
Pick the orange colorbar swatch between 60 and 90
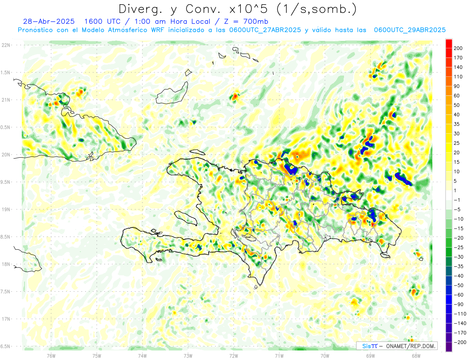click(449, 91)
